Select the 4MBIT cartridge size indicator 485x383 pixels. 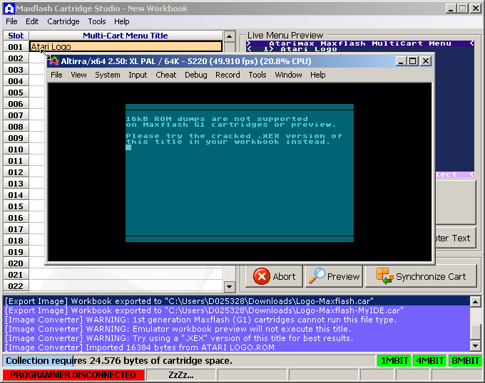[429, 360]
